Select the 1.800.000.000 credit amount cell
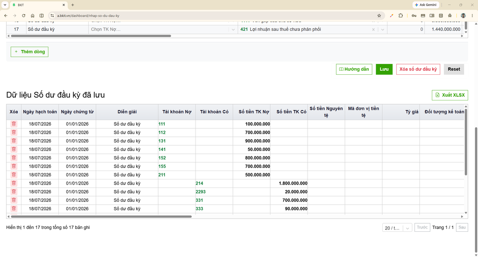This screenshot has width=478, height=257. pos(289,183)
